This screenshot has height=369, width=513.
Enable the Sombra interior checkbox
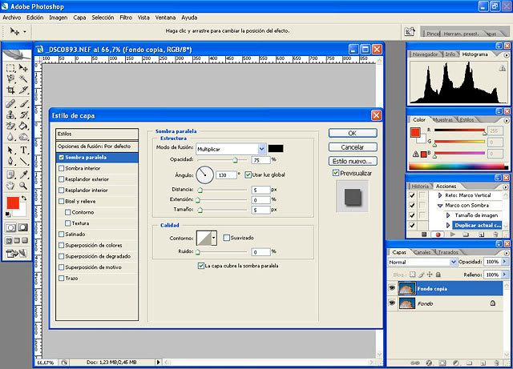coord(61,168)
